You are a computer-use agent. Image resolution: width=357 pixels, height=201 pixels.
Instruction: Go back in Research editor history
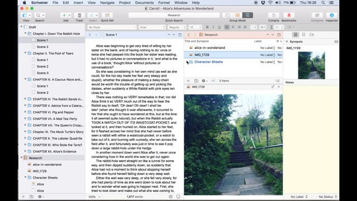(x=189, y=35)
